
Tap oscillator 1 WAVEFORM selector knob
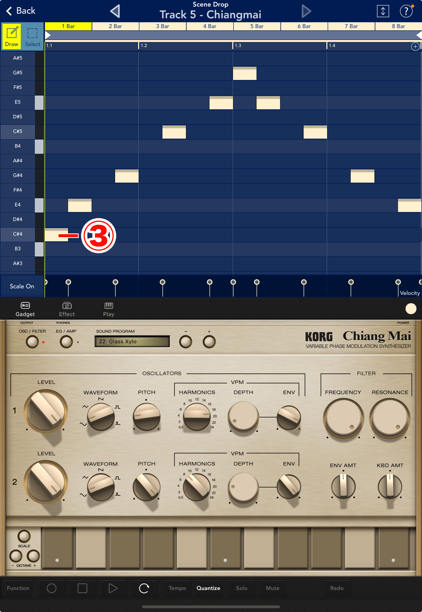(x=100, y=418)
